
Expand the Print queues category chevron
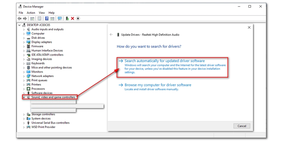click(x=24, y=80)
